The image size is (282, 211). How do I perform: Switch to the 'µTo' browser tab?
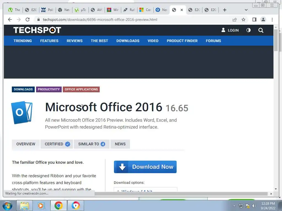(80, 10)
